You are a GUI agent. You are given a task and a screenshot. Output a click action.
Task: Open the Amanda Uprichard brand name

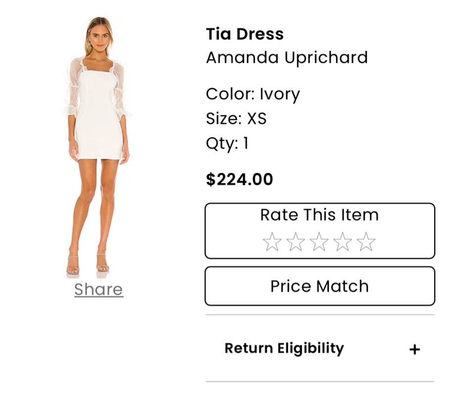(x=287, y=58)
